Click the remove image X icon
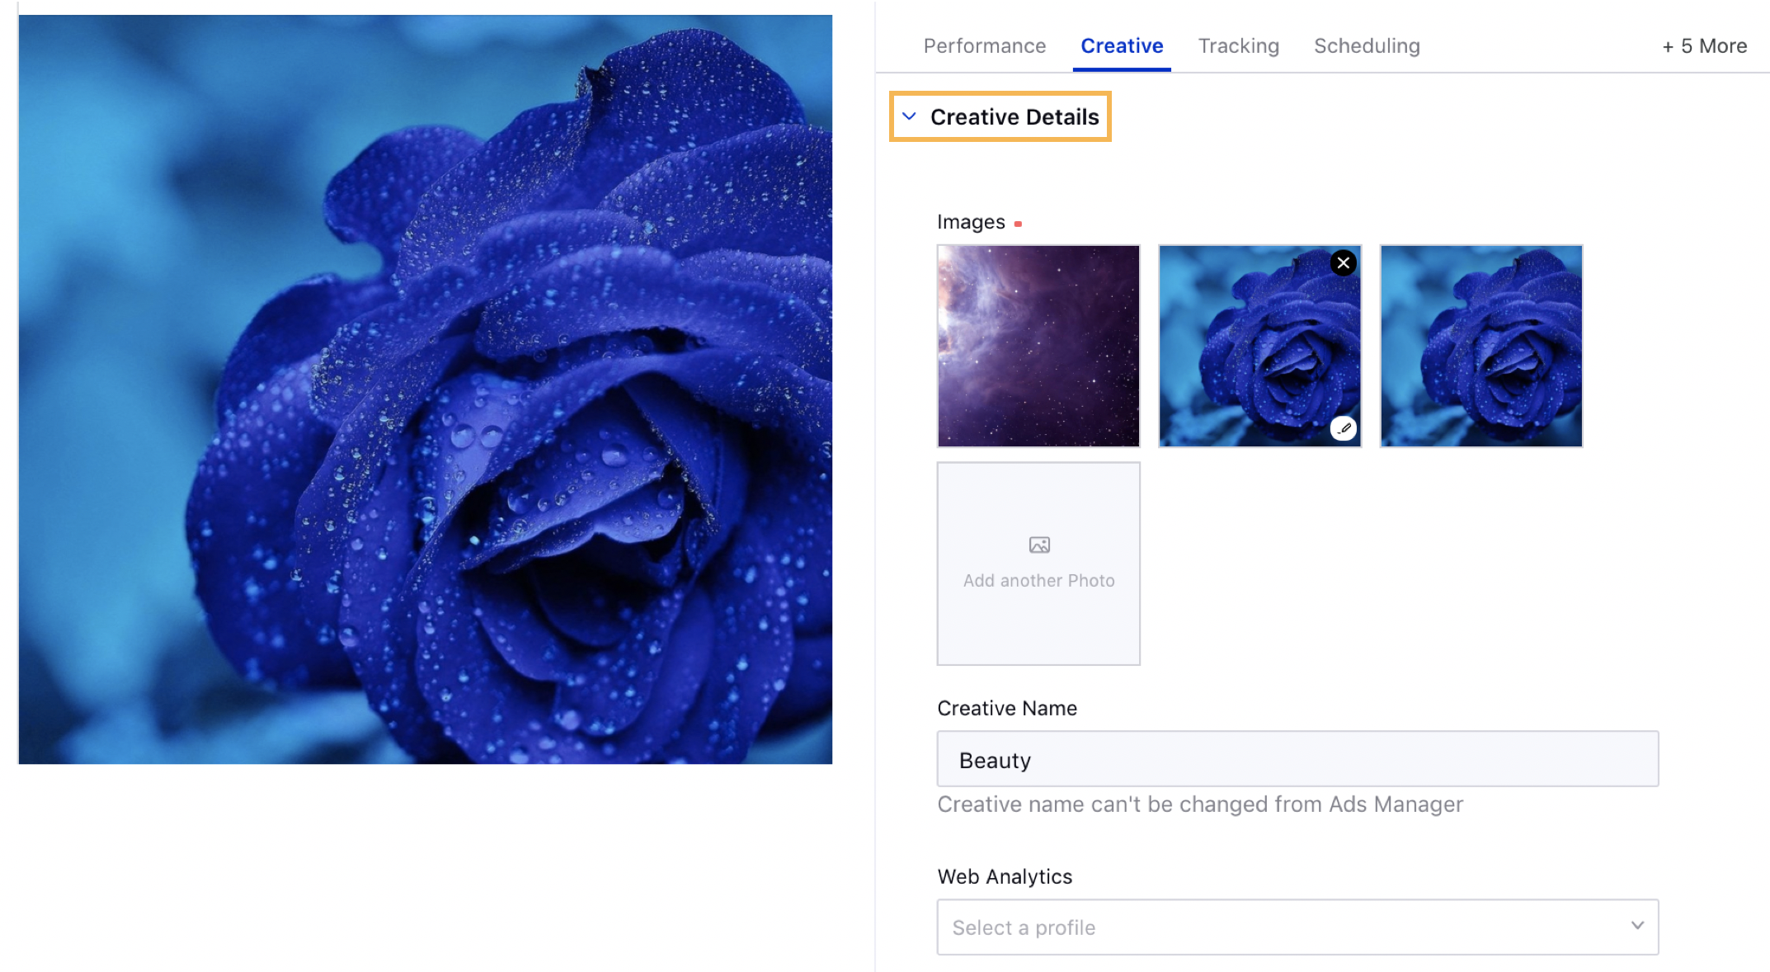The height and width of the screenshot is (972, 1770). pyautogui.click(x=1343, y=262)
